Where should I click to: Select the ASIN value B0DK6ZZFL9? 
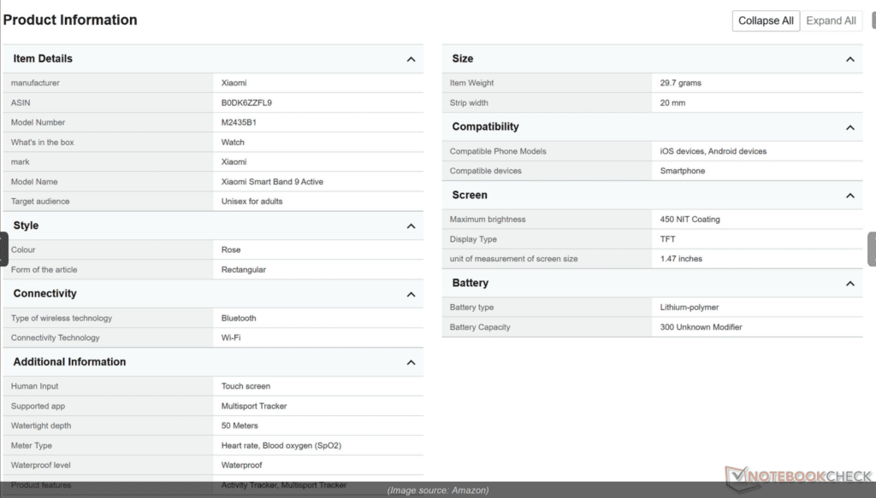[246, 103]
